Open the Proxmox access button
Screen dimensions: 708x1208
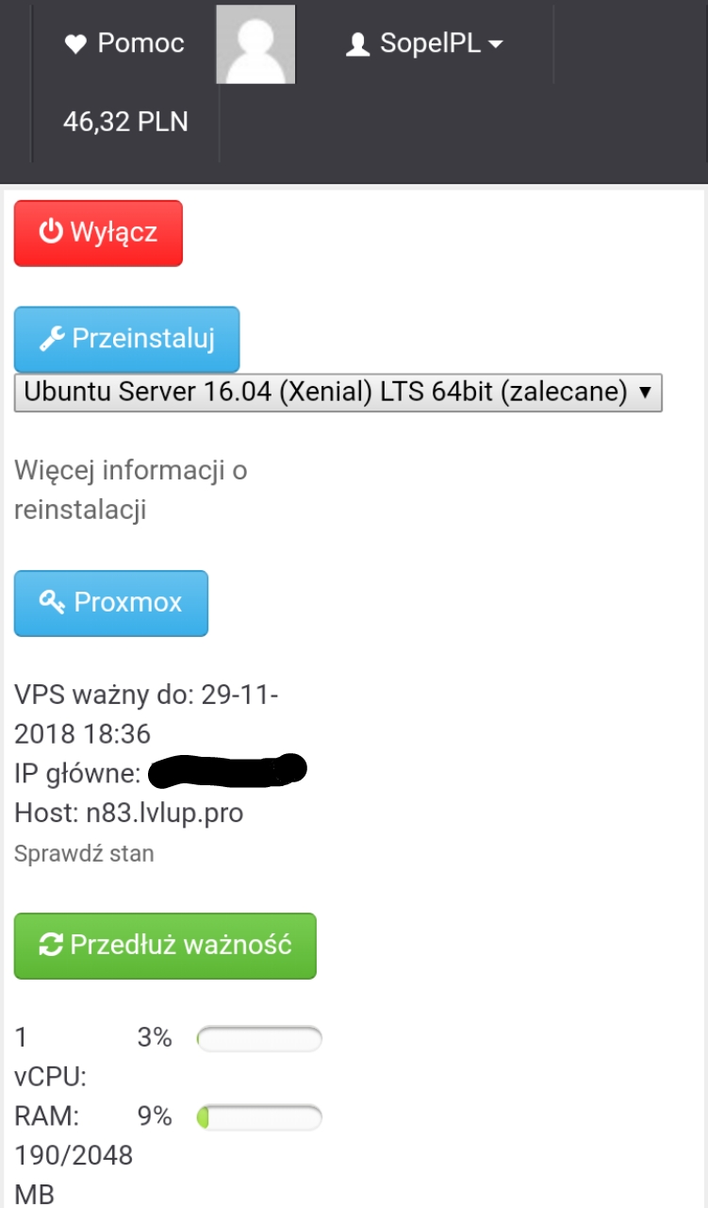coord(111,603)
